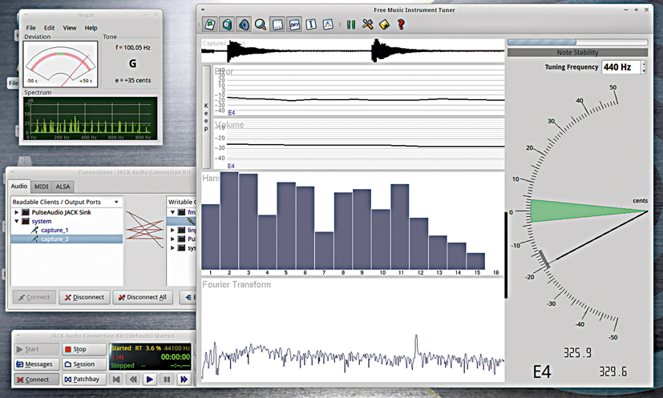This screenshot has width=663, height=398.
Task: Open the Connections window menu arrow in titlebar
Action: click(12, 172)
